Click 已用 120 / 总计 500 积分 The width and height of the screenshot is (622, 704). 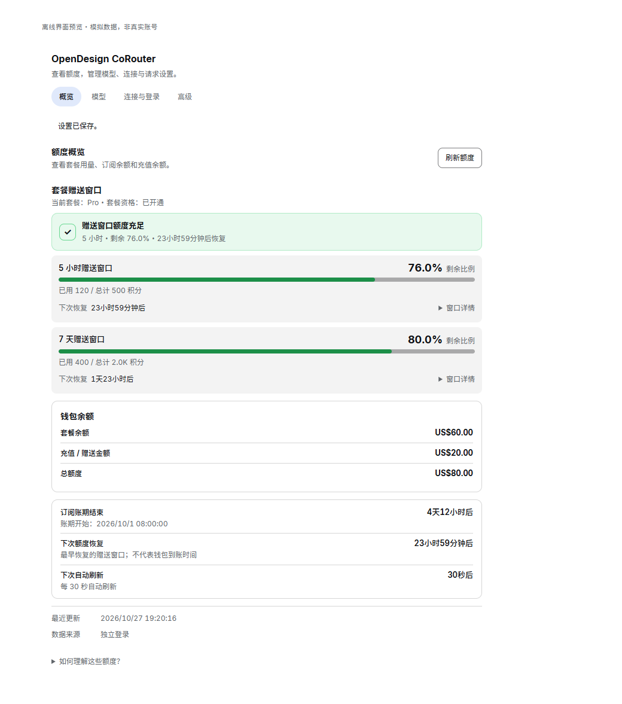(100, 291)
